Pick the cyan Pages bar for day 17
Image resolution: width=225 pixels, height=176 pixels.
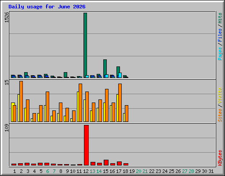[x=120, y=75]
